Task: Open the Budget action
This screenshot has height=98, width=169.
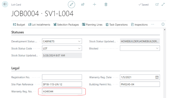Action: (x=19, y=24)
